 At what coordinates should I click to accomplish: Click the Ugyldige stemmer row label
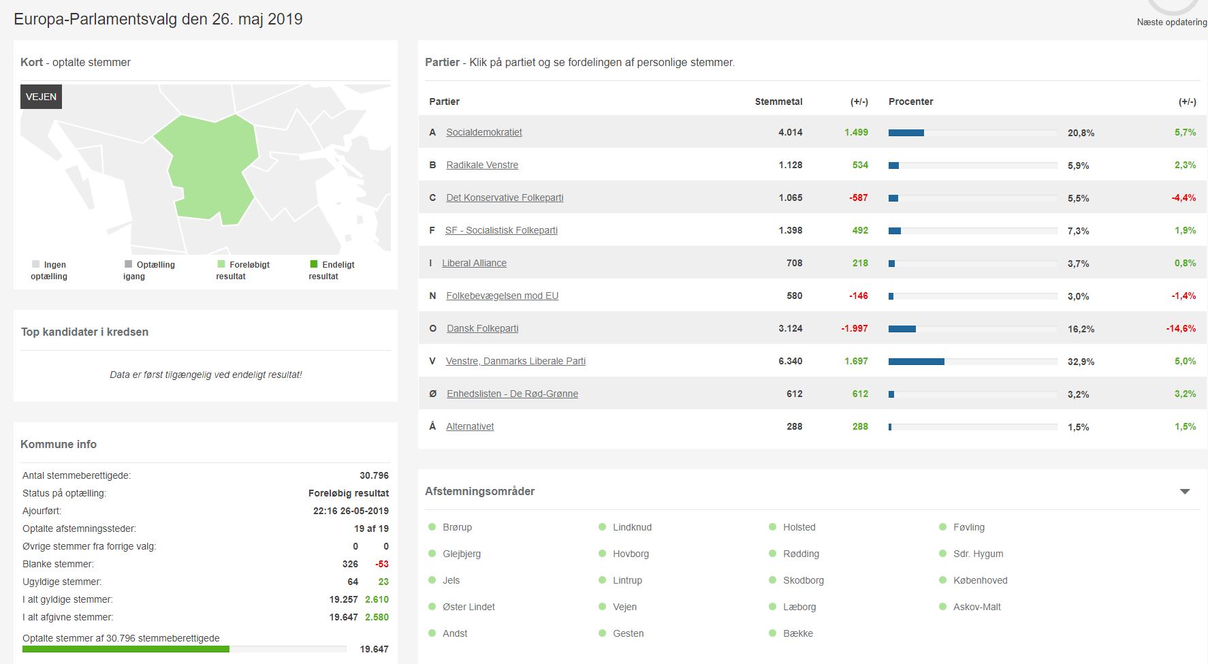click(x=62, y=582)
